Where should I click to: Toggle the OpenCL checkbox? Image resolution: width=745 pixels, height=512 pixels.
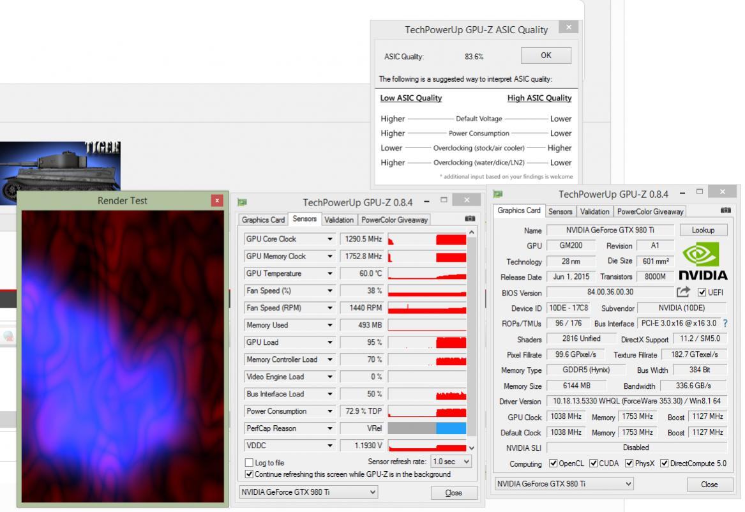tap(553, 463)
